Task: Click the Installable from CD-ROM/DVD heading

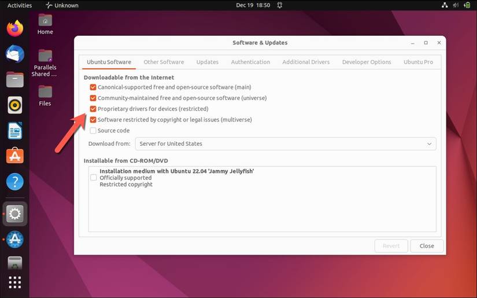Action: [125, 161]
